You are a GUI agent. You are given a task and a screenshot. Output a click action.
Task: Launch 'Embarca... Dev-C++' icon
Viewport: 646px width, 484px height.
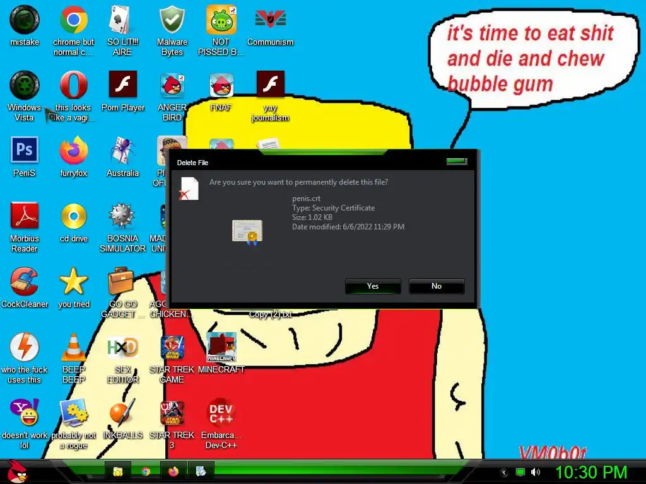coord(221,412)
